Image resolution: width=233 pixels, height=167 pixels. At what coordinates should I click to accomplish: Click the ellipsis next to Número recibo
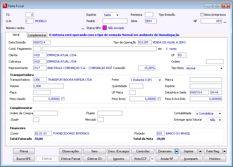(x=83, y=28)
